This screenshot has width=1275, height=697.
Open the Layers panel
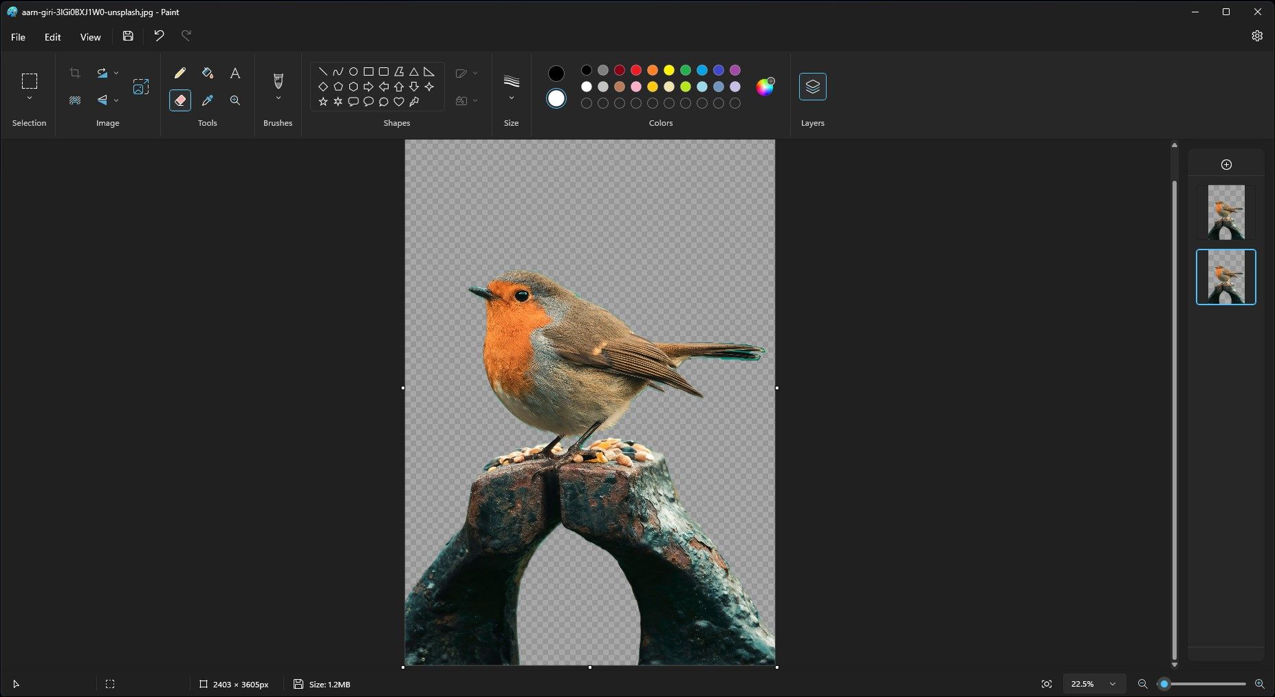click(x=812, y=87)
